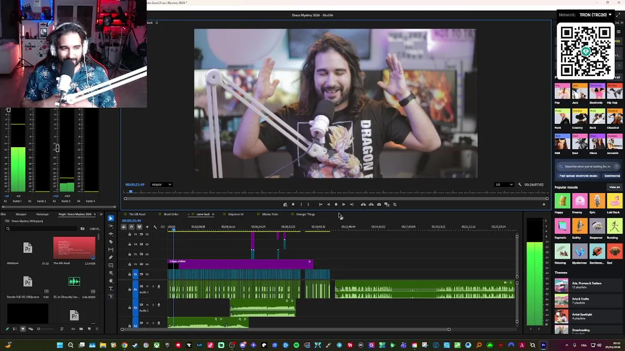This screenshot has height=351, width=625.
Task: Click the Fast upbeat electronic music suggestion
Action: [x=578, y=176]
